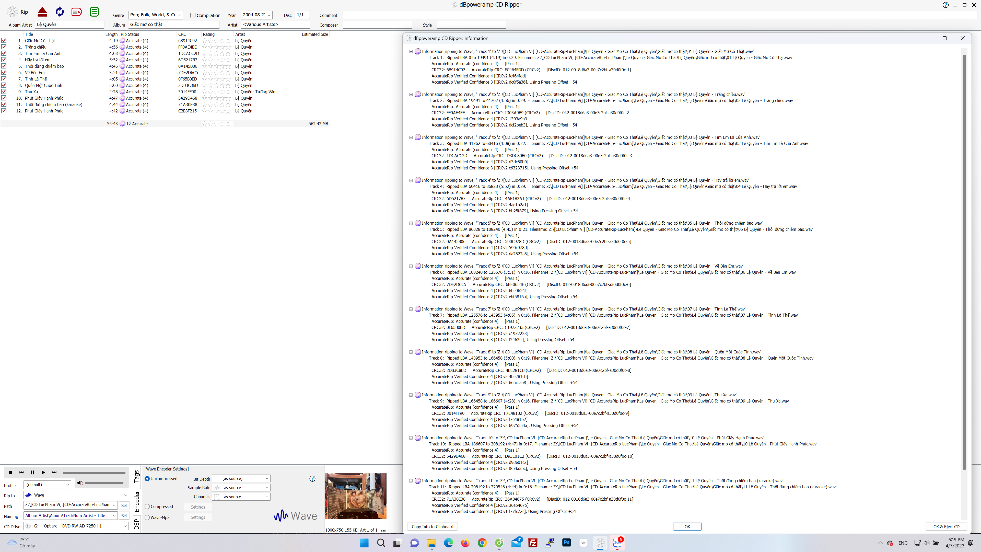The image size is (981, 552).
Task: Uncheck track 2 Trăng chiều
Action: (4, 47)
